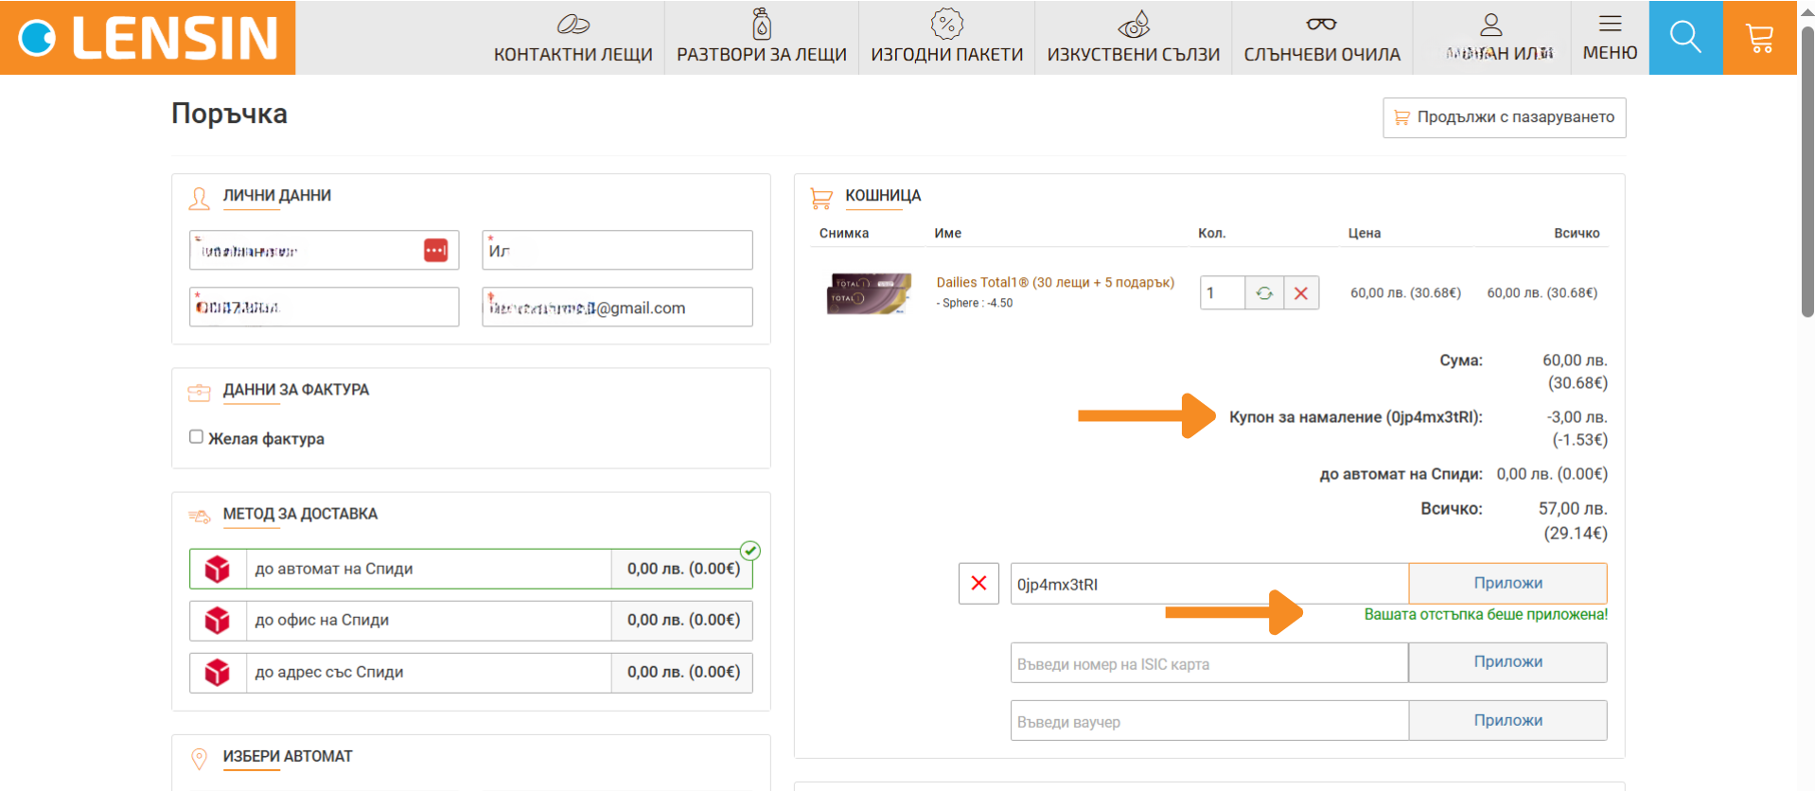Open the МЕНЮ hamburger menu
This screenshot has width=1815, height=791.
coord(1610,38)
